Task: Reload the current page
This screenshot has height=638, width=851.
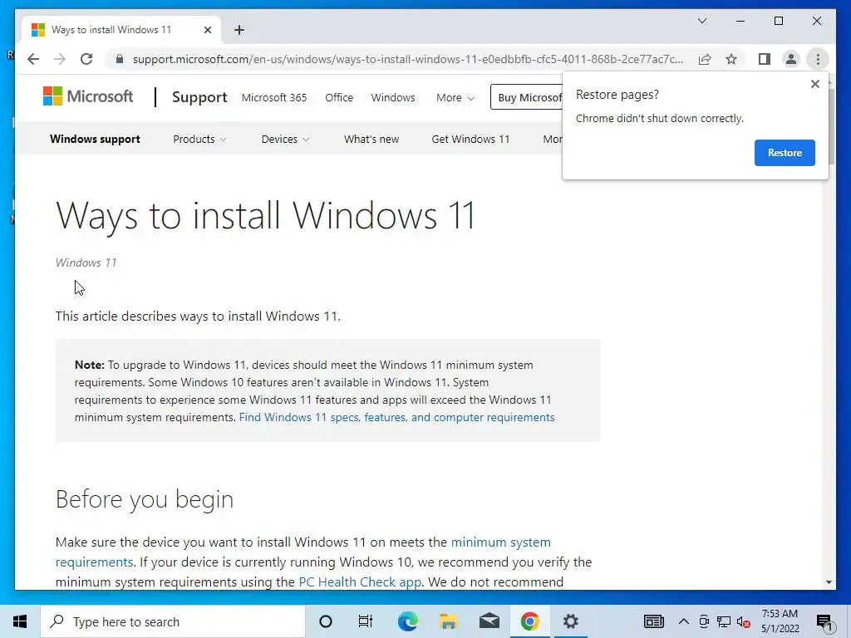Action: click(86, 59)
